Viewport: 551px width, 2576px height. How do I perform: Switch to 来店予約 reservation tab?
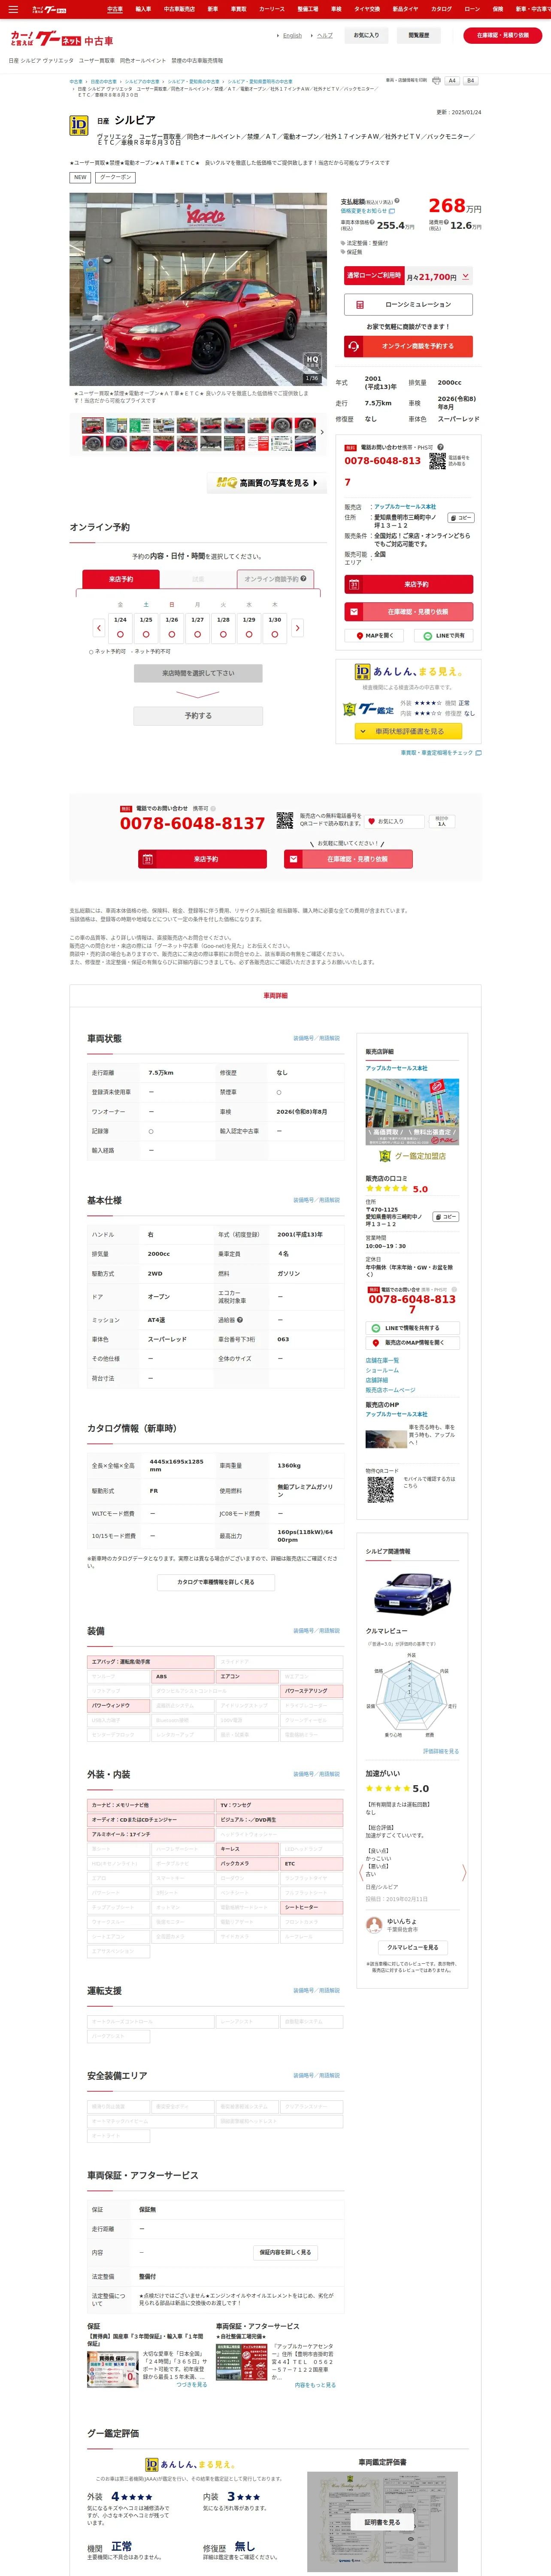point(121,579)
